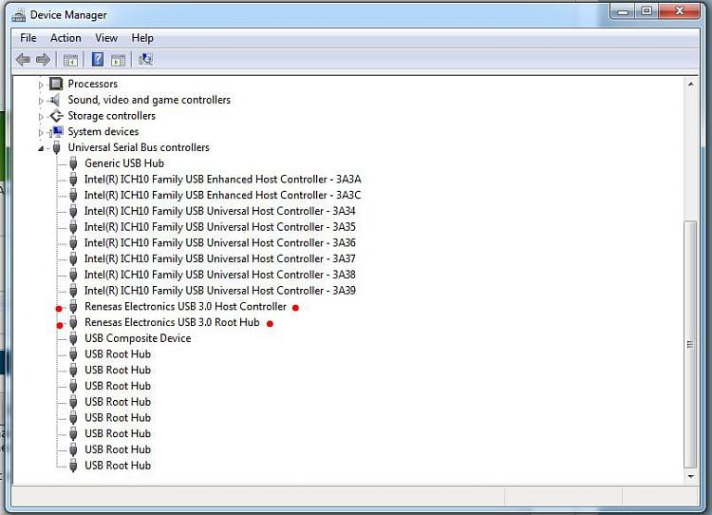The width and height of the screenshot is (712, 515).
Task: Click icon of Universal Host Controller 3A35
Action: coord(73,227)
